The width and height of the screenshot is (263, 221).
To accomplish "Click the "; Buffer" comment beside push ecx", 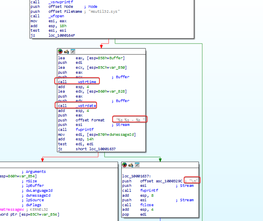I will (120, 77).
